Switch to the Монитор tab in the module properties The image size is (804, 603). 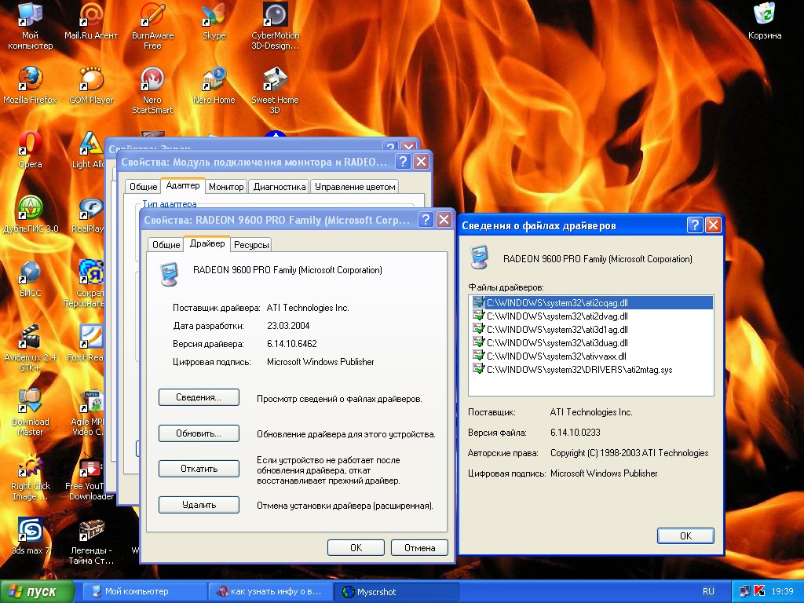[226, 187]
